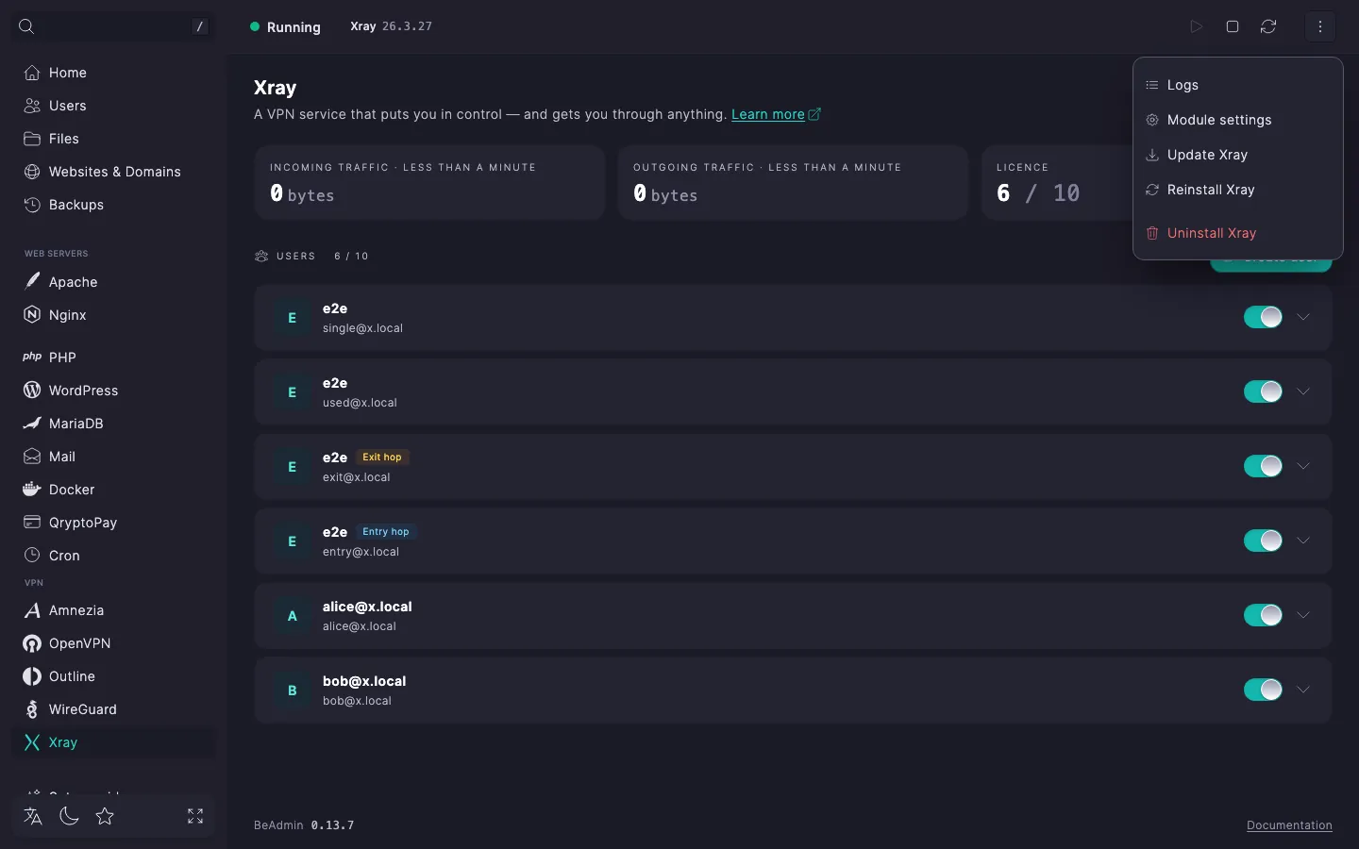Image resolution: width=1359 pixels, height=849 pixels.
Task: Click the three-dot more options button
Action: [x=1320, y=26]
